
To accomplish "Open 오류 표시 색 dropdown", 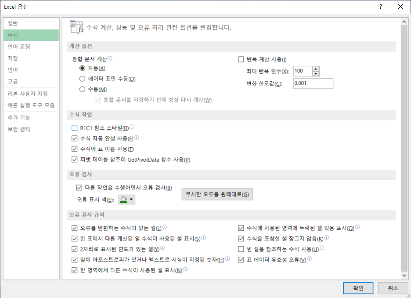I will click(x=127, y=200).
